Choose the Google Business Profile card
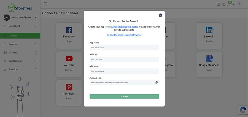This screenshot has height=117, width=248. pos(209,64)
